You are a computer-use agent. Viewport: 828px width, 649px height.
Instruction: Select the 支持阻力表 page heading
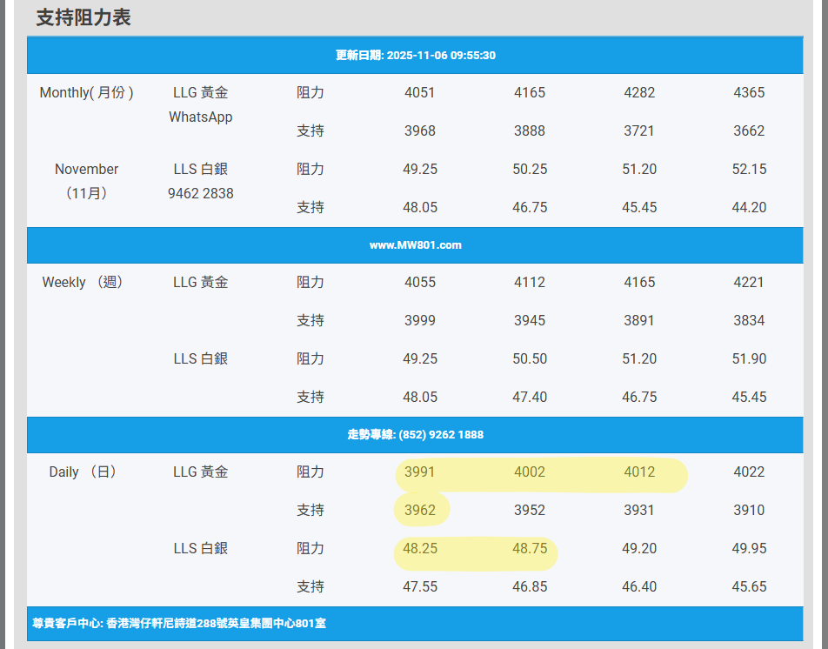83,17
